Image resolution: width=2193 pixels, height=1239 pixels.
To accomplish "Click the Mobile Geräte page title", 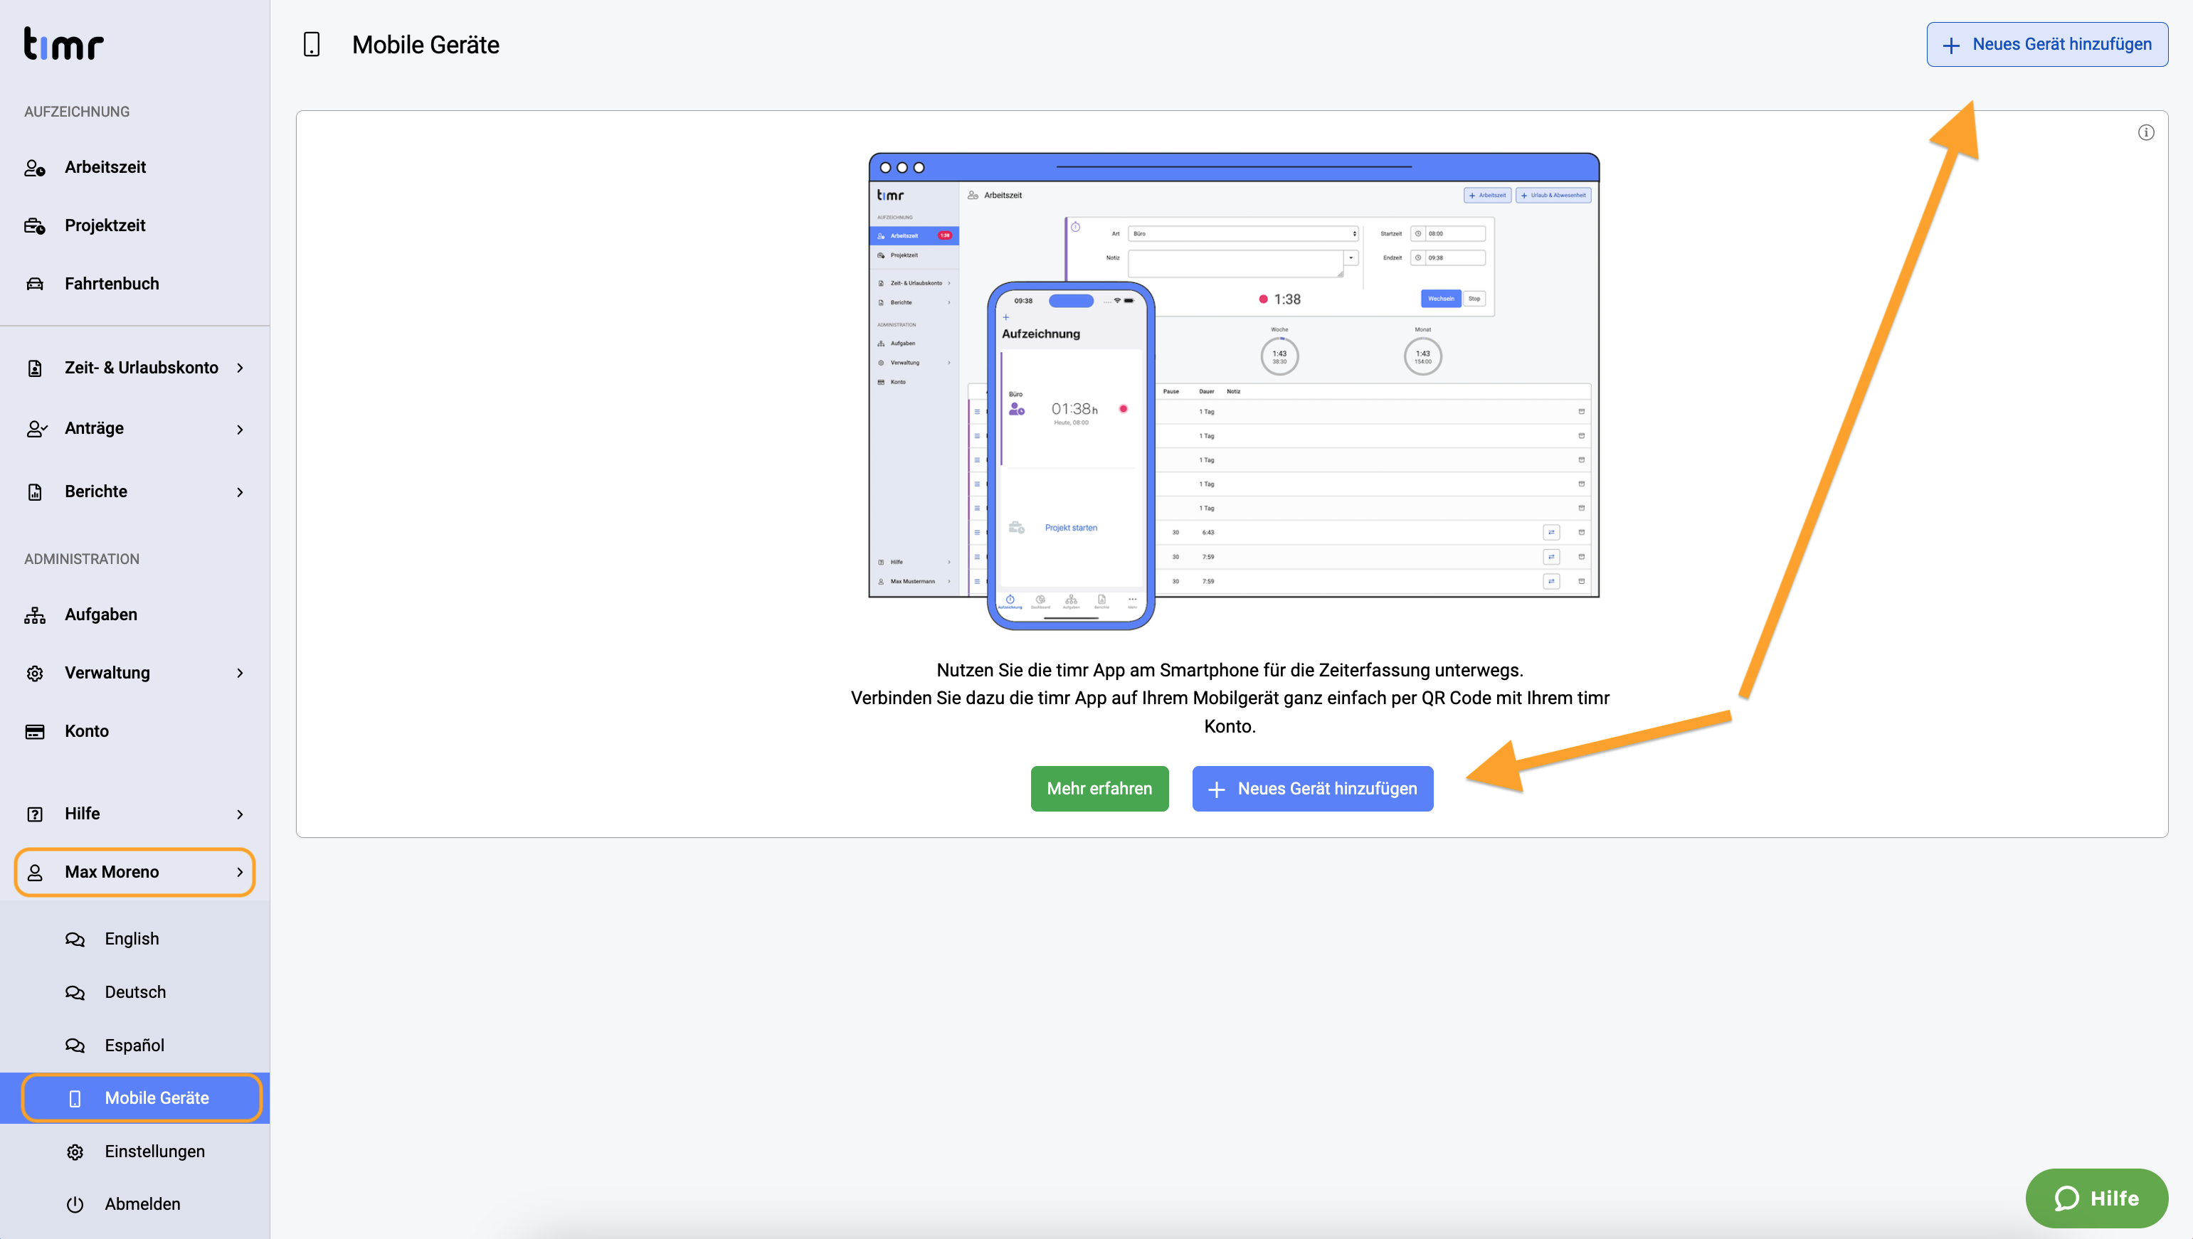I will pos(426,45).
